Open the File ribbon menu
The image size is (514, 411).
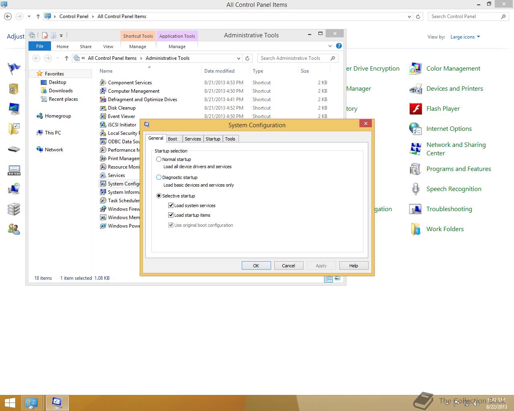40,46
